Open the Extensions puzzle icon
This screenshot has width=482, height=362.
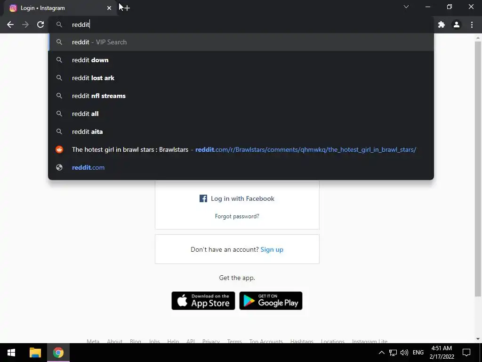point(442,25)
